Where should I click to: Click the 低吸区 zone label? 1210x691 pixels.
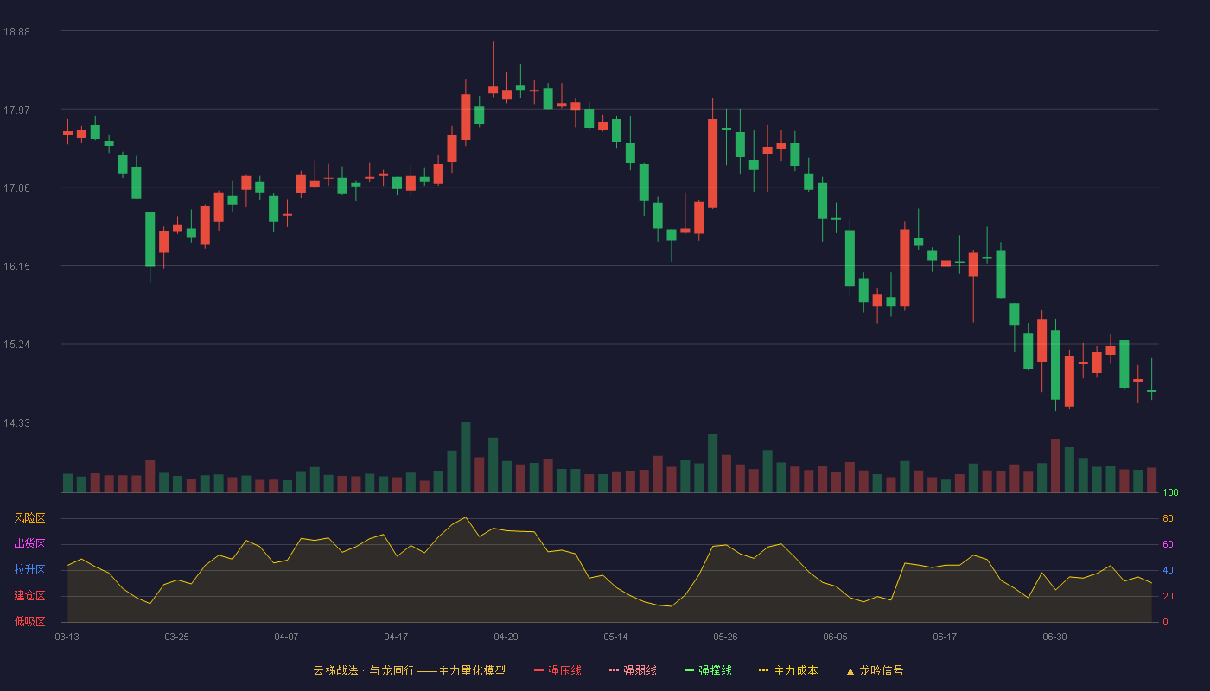pos(30,621)
